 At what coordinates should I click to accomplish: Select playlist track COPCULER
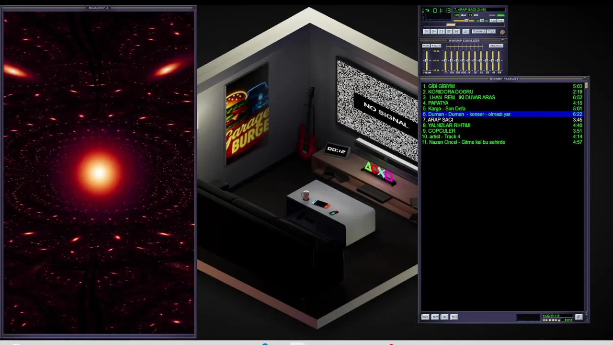coord(502,131)
